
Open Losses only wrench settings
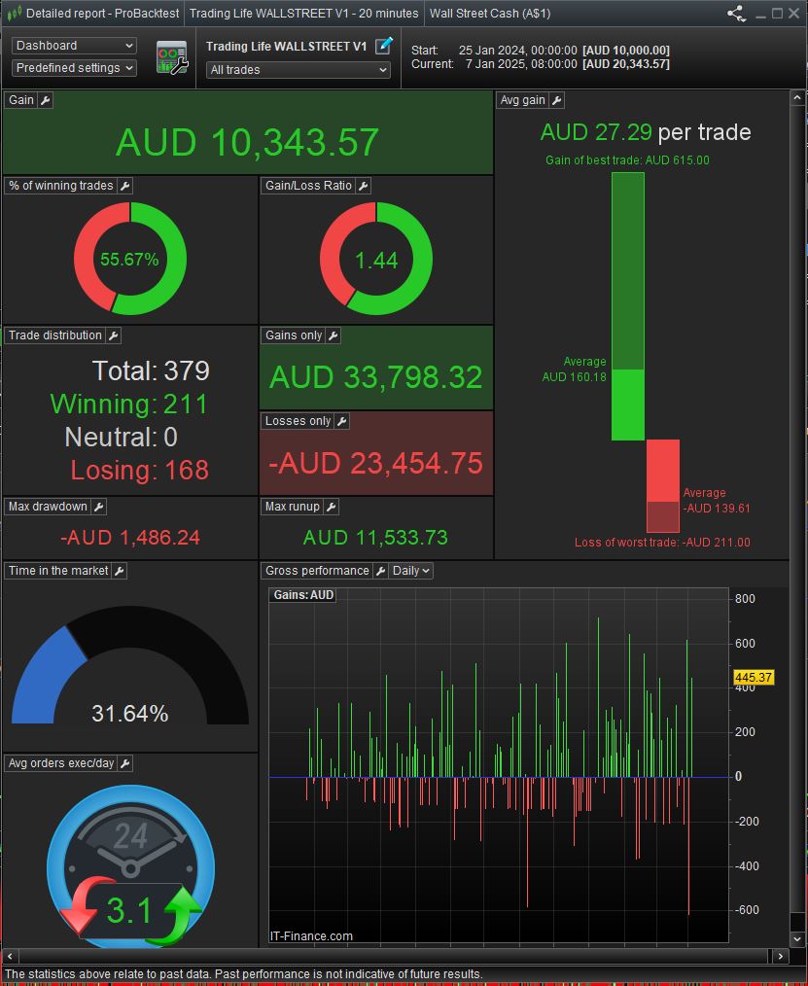[341, 421]
